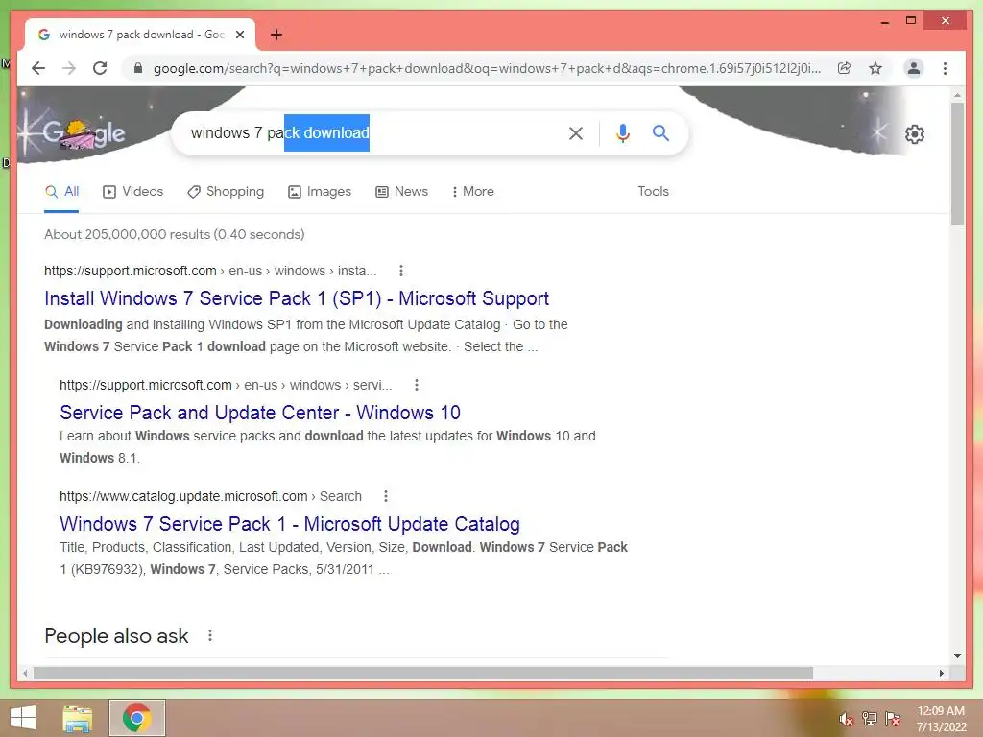Open 'Windows 7 Service Pack 1 - Microsoft Update Catalog'

coord(290,524)
